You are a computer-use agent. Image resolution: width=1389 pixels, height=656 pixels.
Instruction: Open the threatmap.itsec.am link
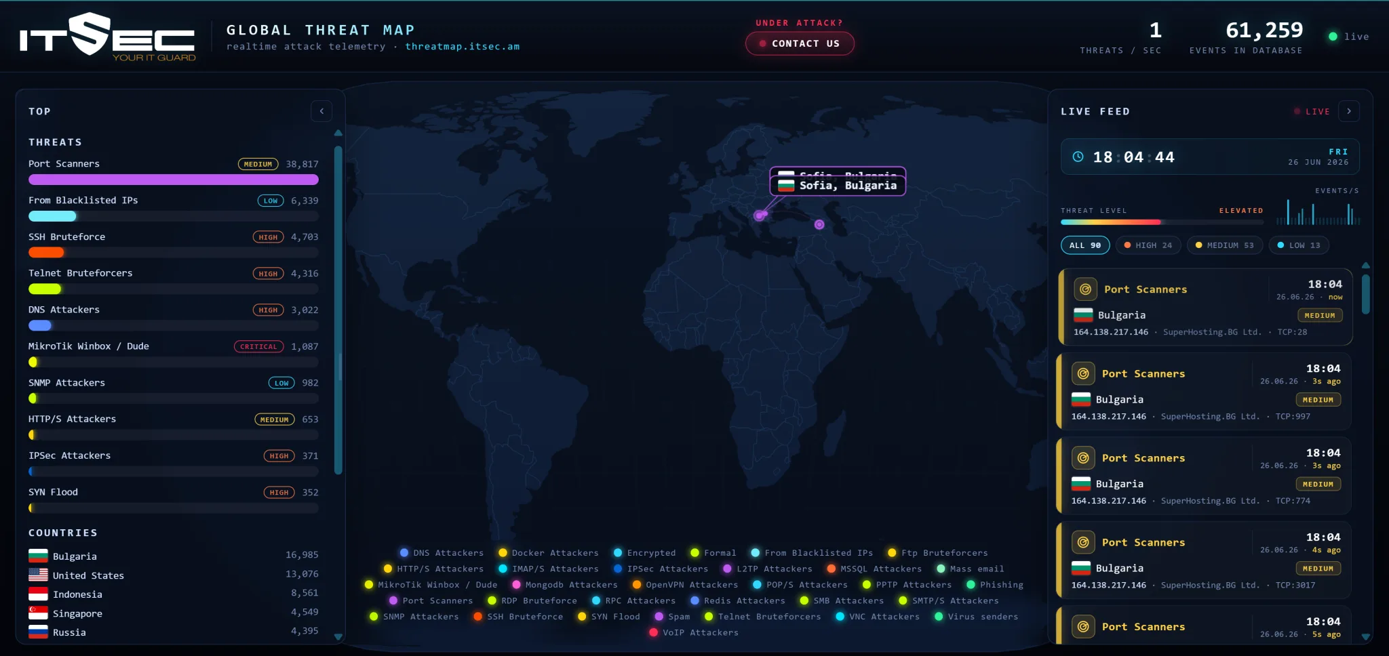463,47
